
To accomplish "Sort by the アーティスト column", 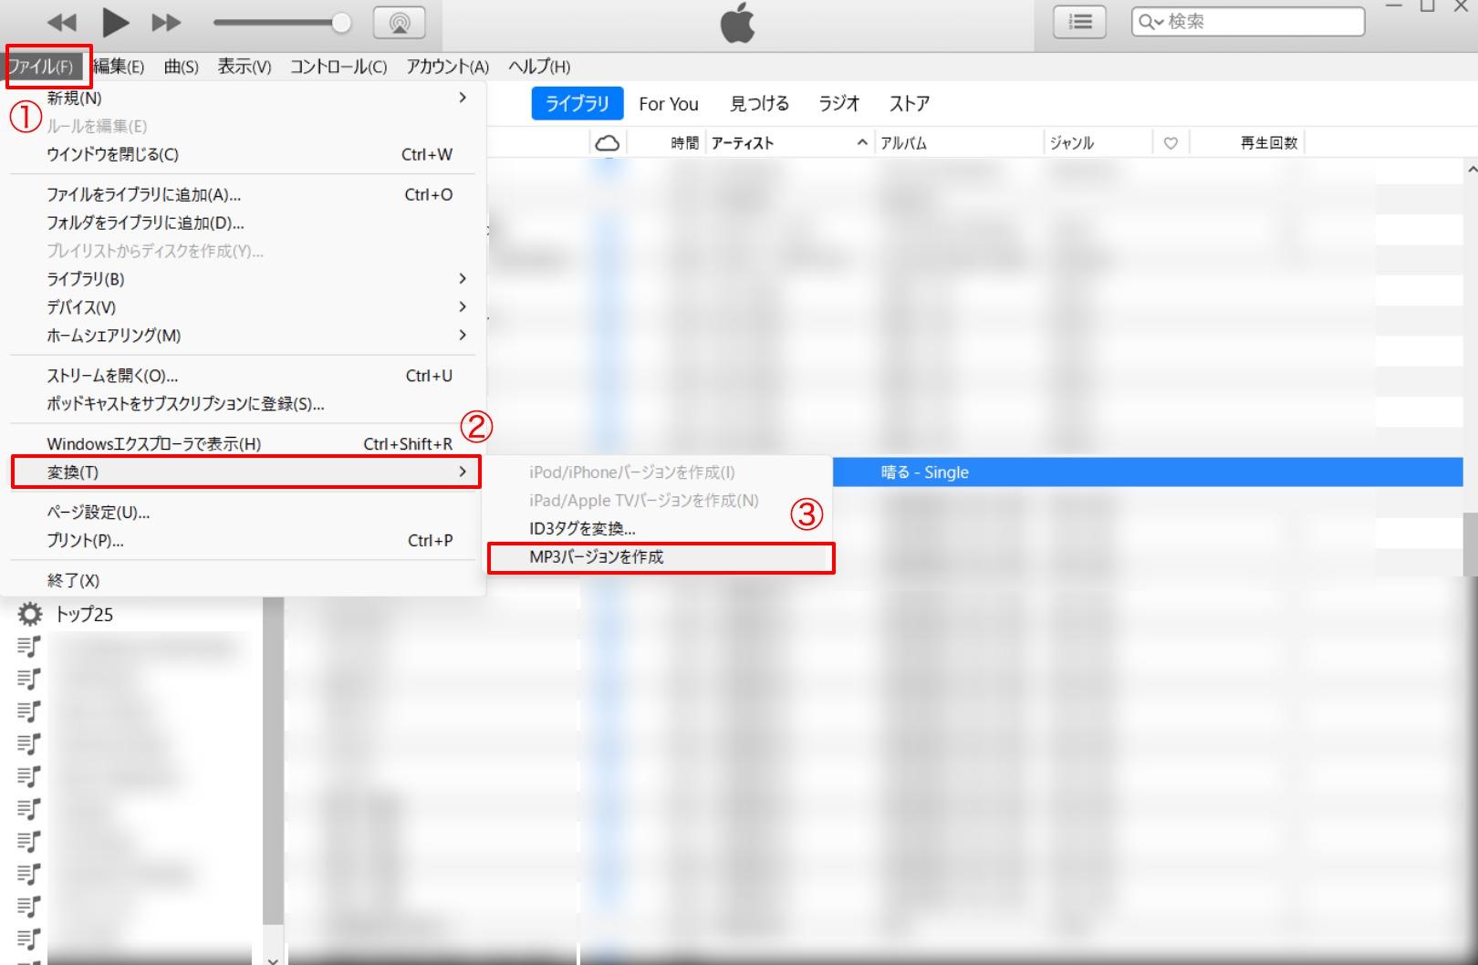I will coord(743,143).
